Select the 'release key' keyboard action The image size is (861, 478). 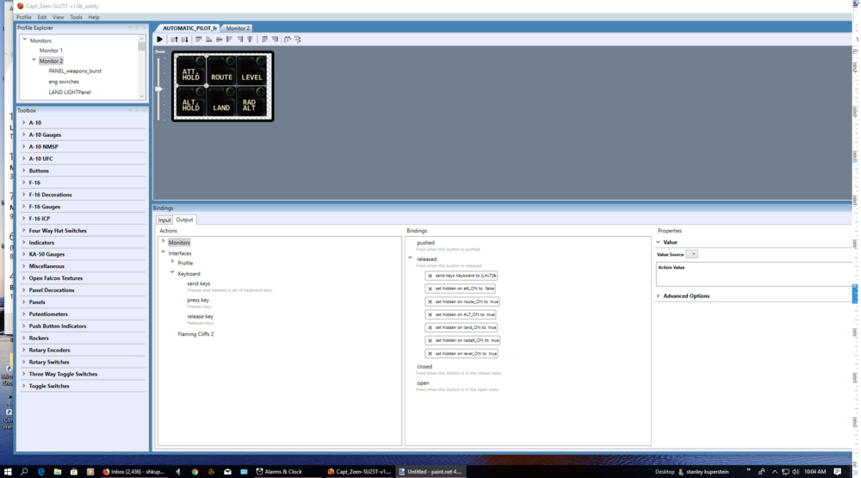201,316
